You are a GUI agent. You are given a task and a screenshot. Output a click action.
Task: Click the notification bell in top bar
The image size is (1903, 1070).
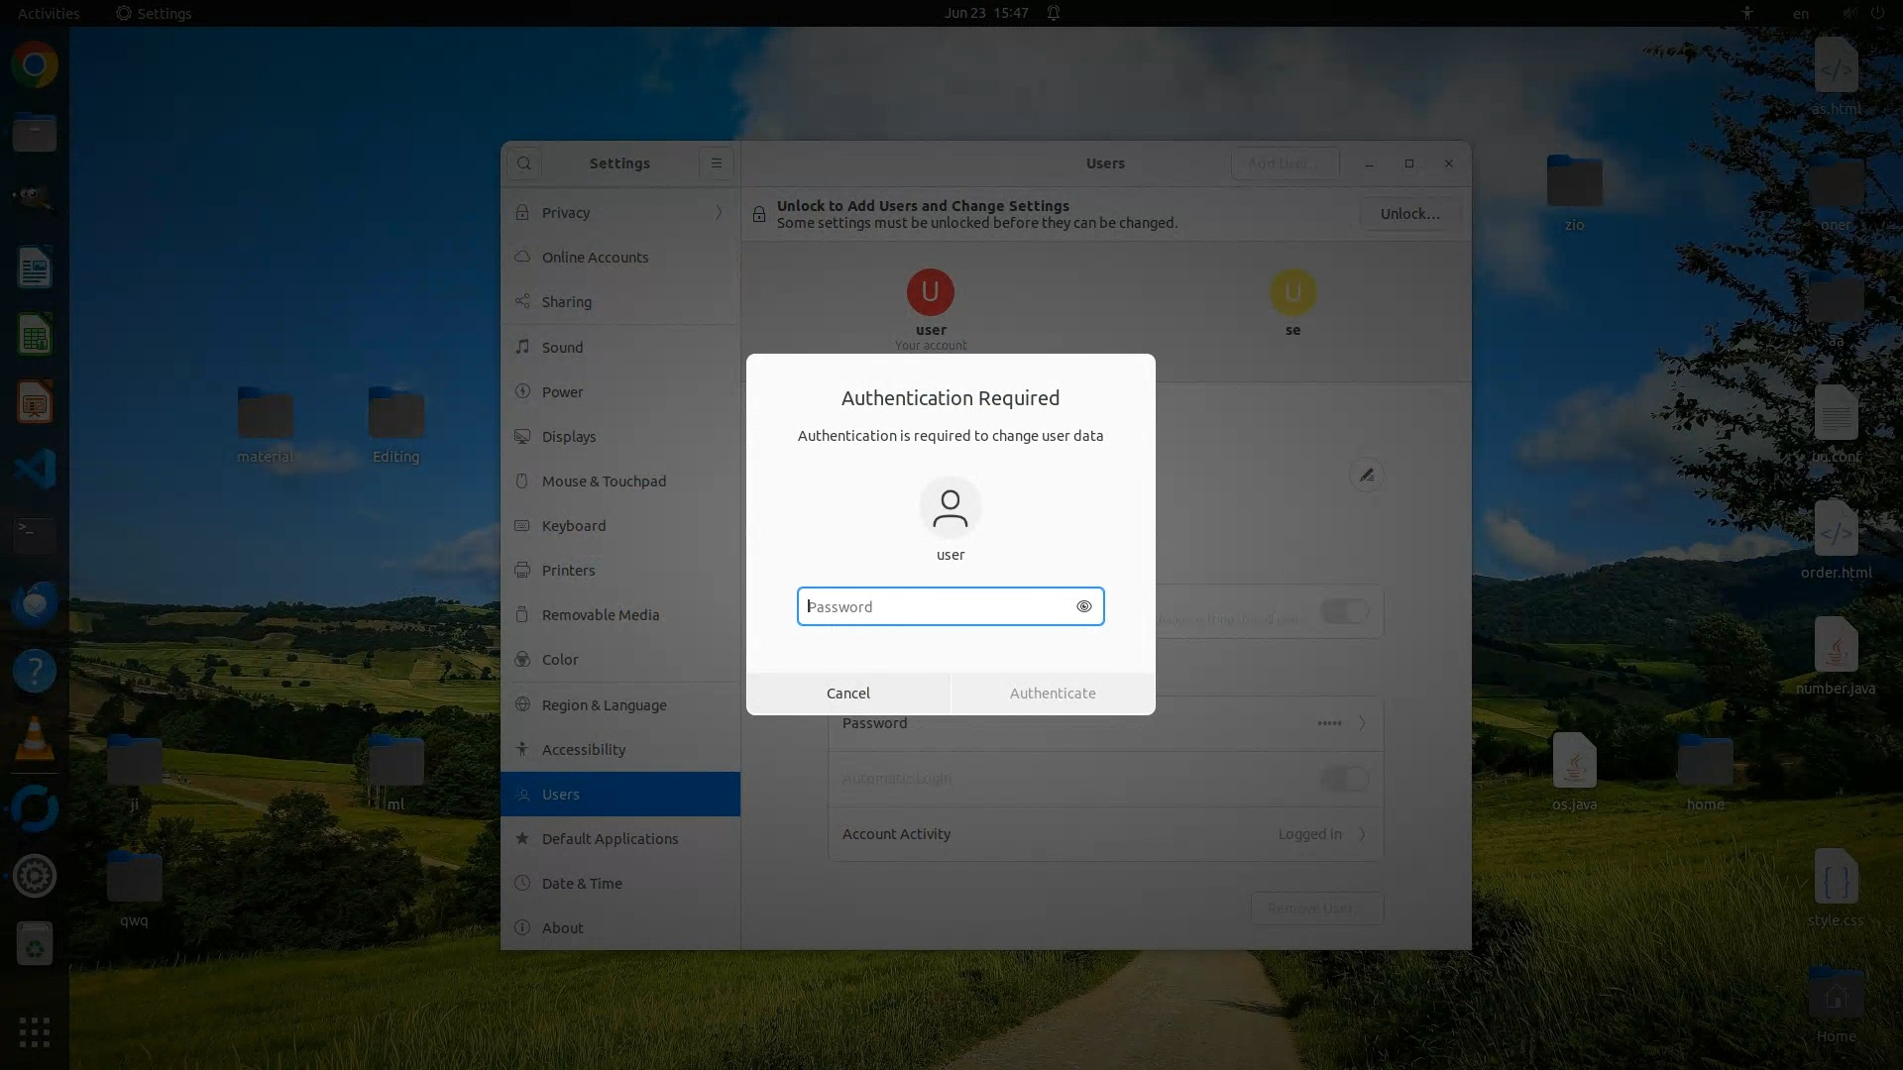tap(1054, 13)
